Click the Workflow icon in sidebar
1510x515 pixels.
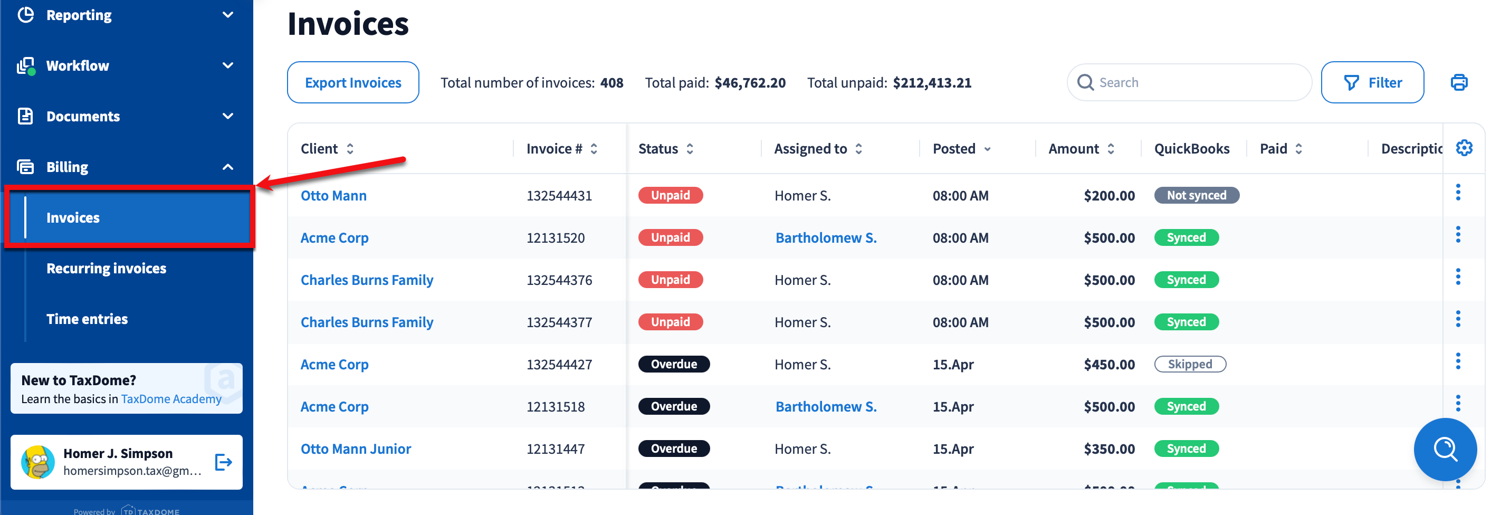tap(26, 66)
